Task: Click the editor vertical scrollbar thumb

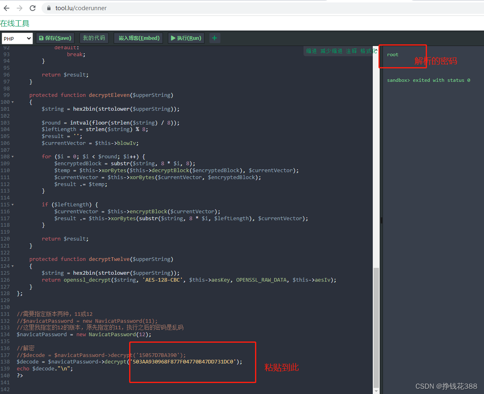Action: (x=376, y=327)
